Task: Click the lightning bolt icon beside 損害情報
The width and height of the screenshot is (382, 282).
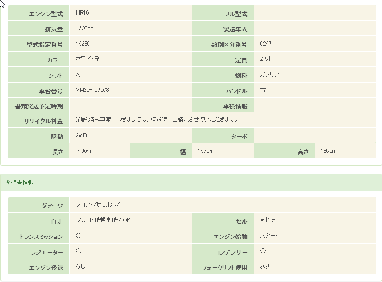Action: pyautogui.click(x=8, y=182)
